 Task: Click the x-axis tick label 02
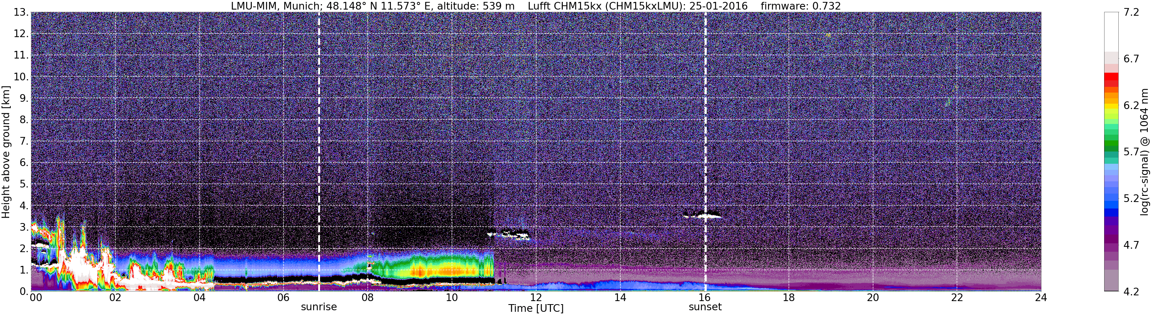point(115,298)
